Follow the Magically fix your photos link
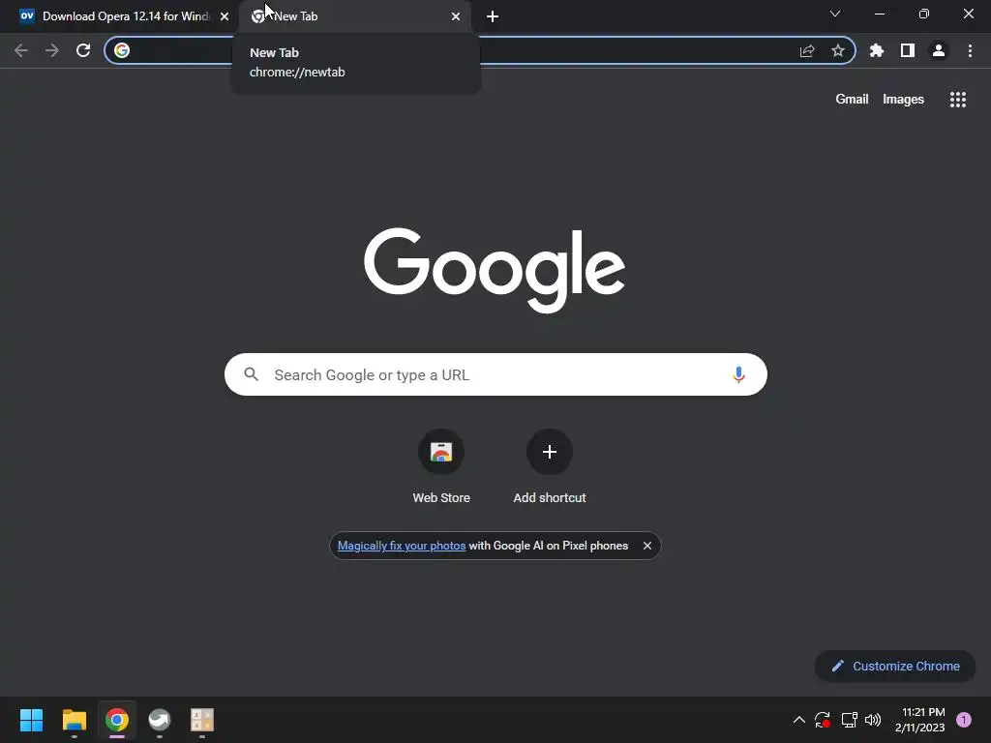Screen dimensions: 991x743 402,546
